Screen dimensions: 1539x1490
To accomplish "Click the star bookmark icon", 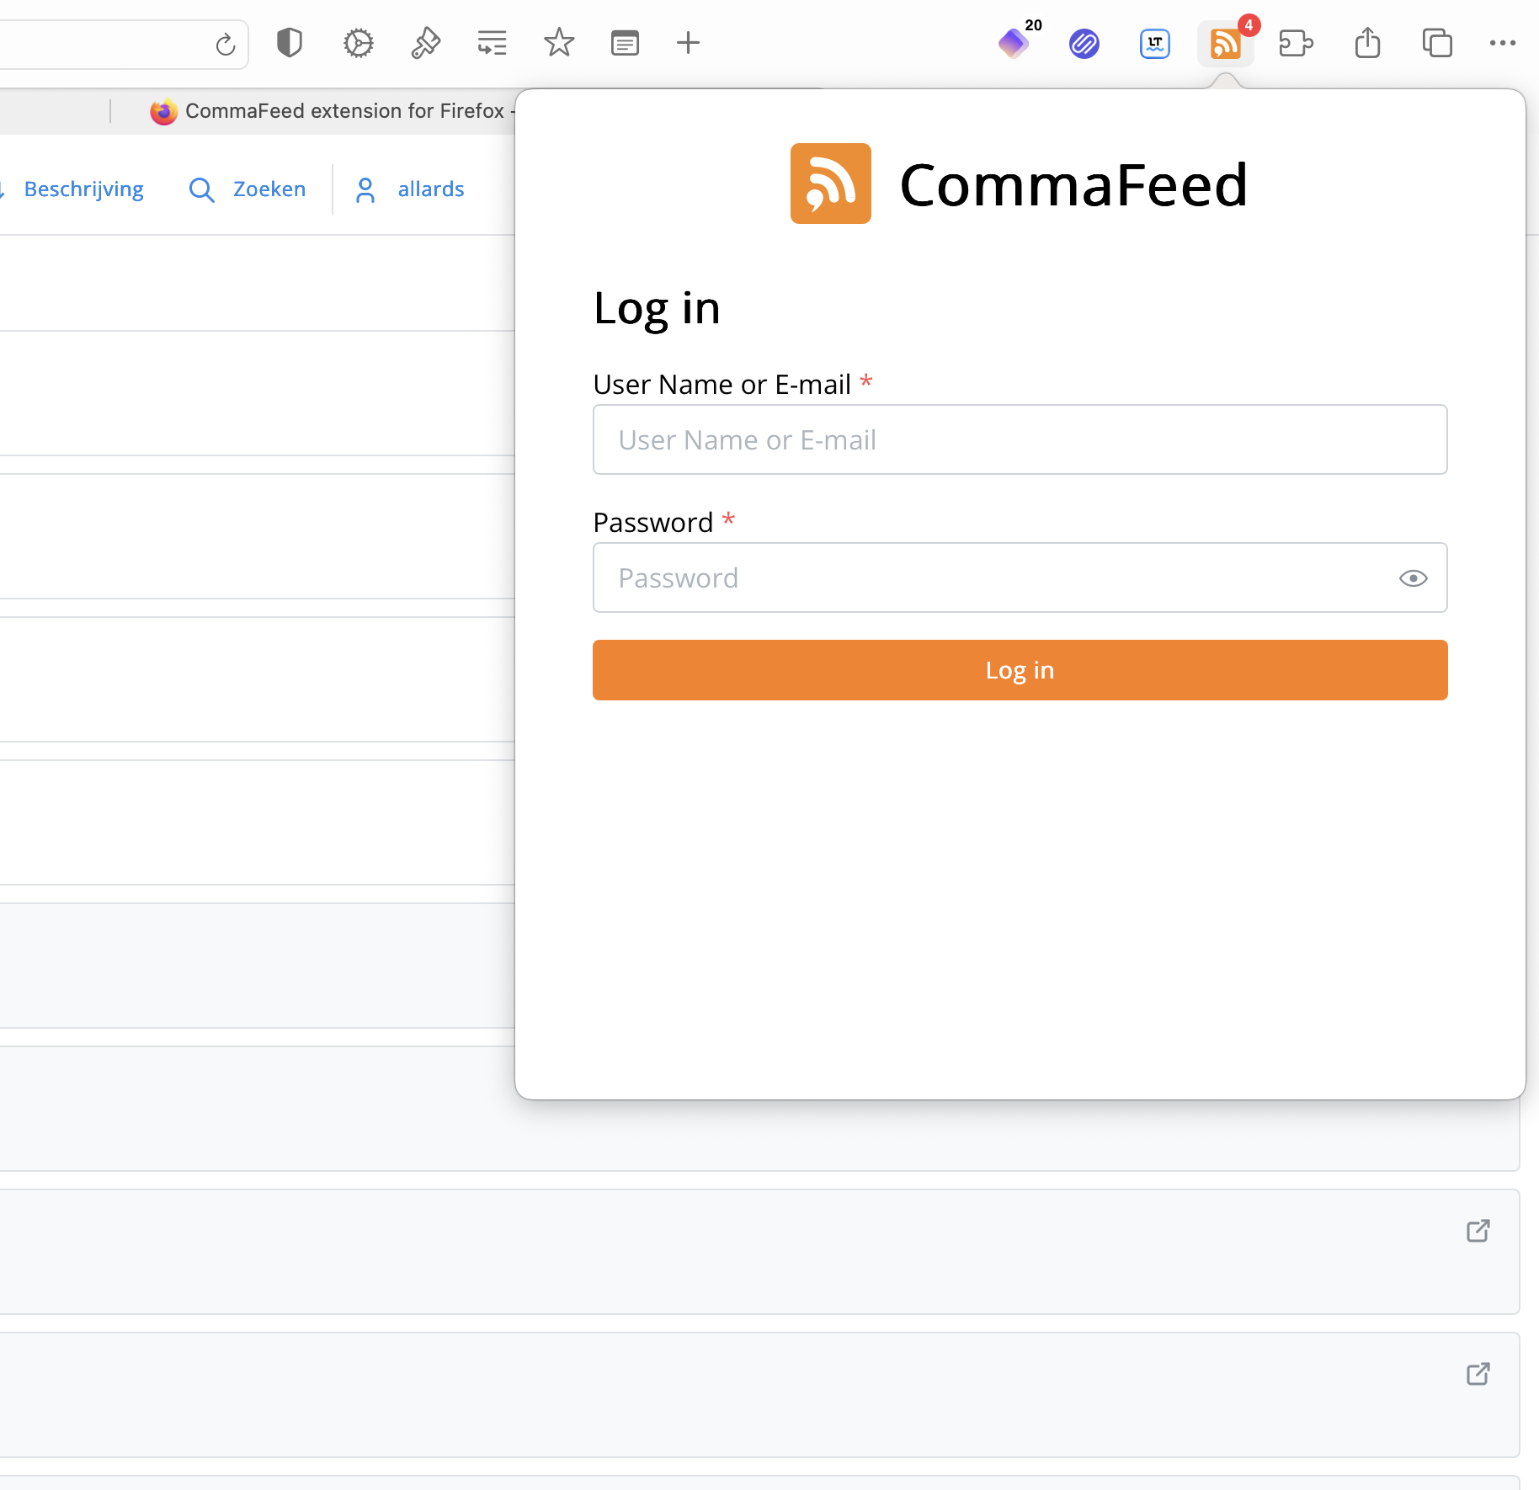I will [x=558, y=43].
